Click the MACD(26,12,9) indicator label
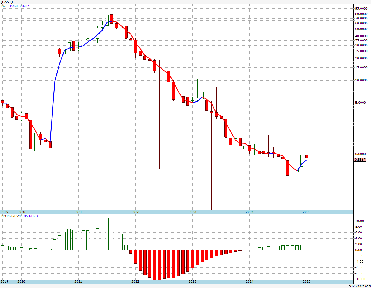 11,216
